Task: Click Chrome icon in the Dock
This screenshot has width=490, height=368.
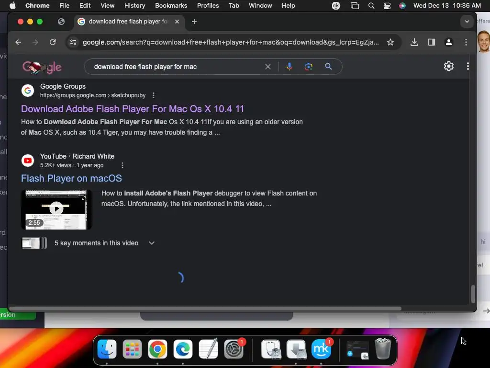Action: 157,349
